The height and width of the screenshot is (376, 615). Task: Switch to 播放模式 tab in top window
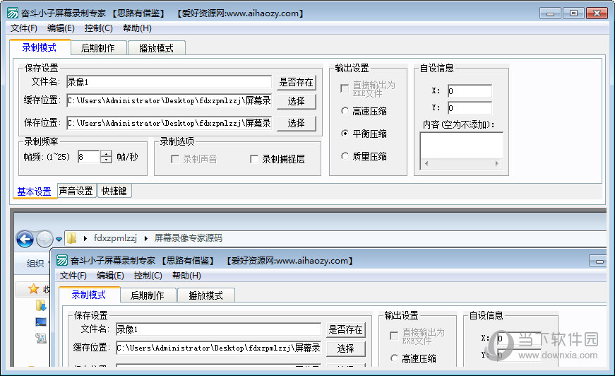[157, 48]
